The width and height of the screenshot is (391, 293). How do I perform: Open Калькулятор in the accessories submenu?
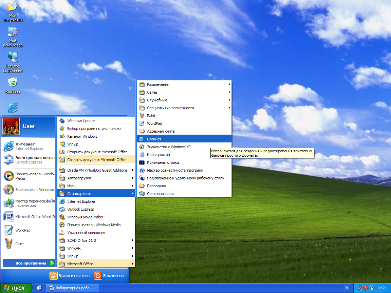coord(158,155)
